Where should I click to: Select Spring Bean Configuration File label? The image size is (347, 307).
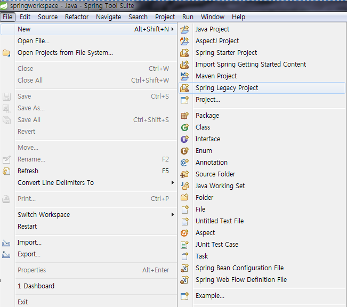(x=239, y=268)
